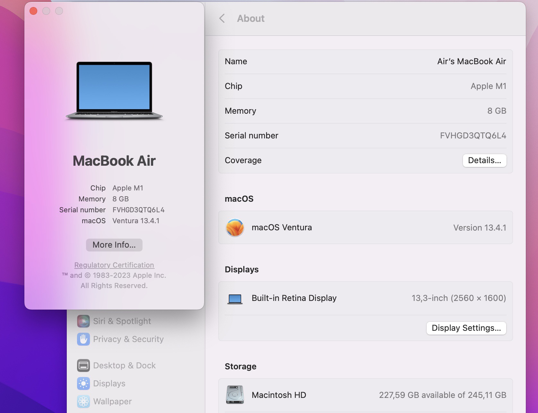Click '8 GB' value in settings Memory row
538x413 pixels.
pos(497,111)
